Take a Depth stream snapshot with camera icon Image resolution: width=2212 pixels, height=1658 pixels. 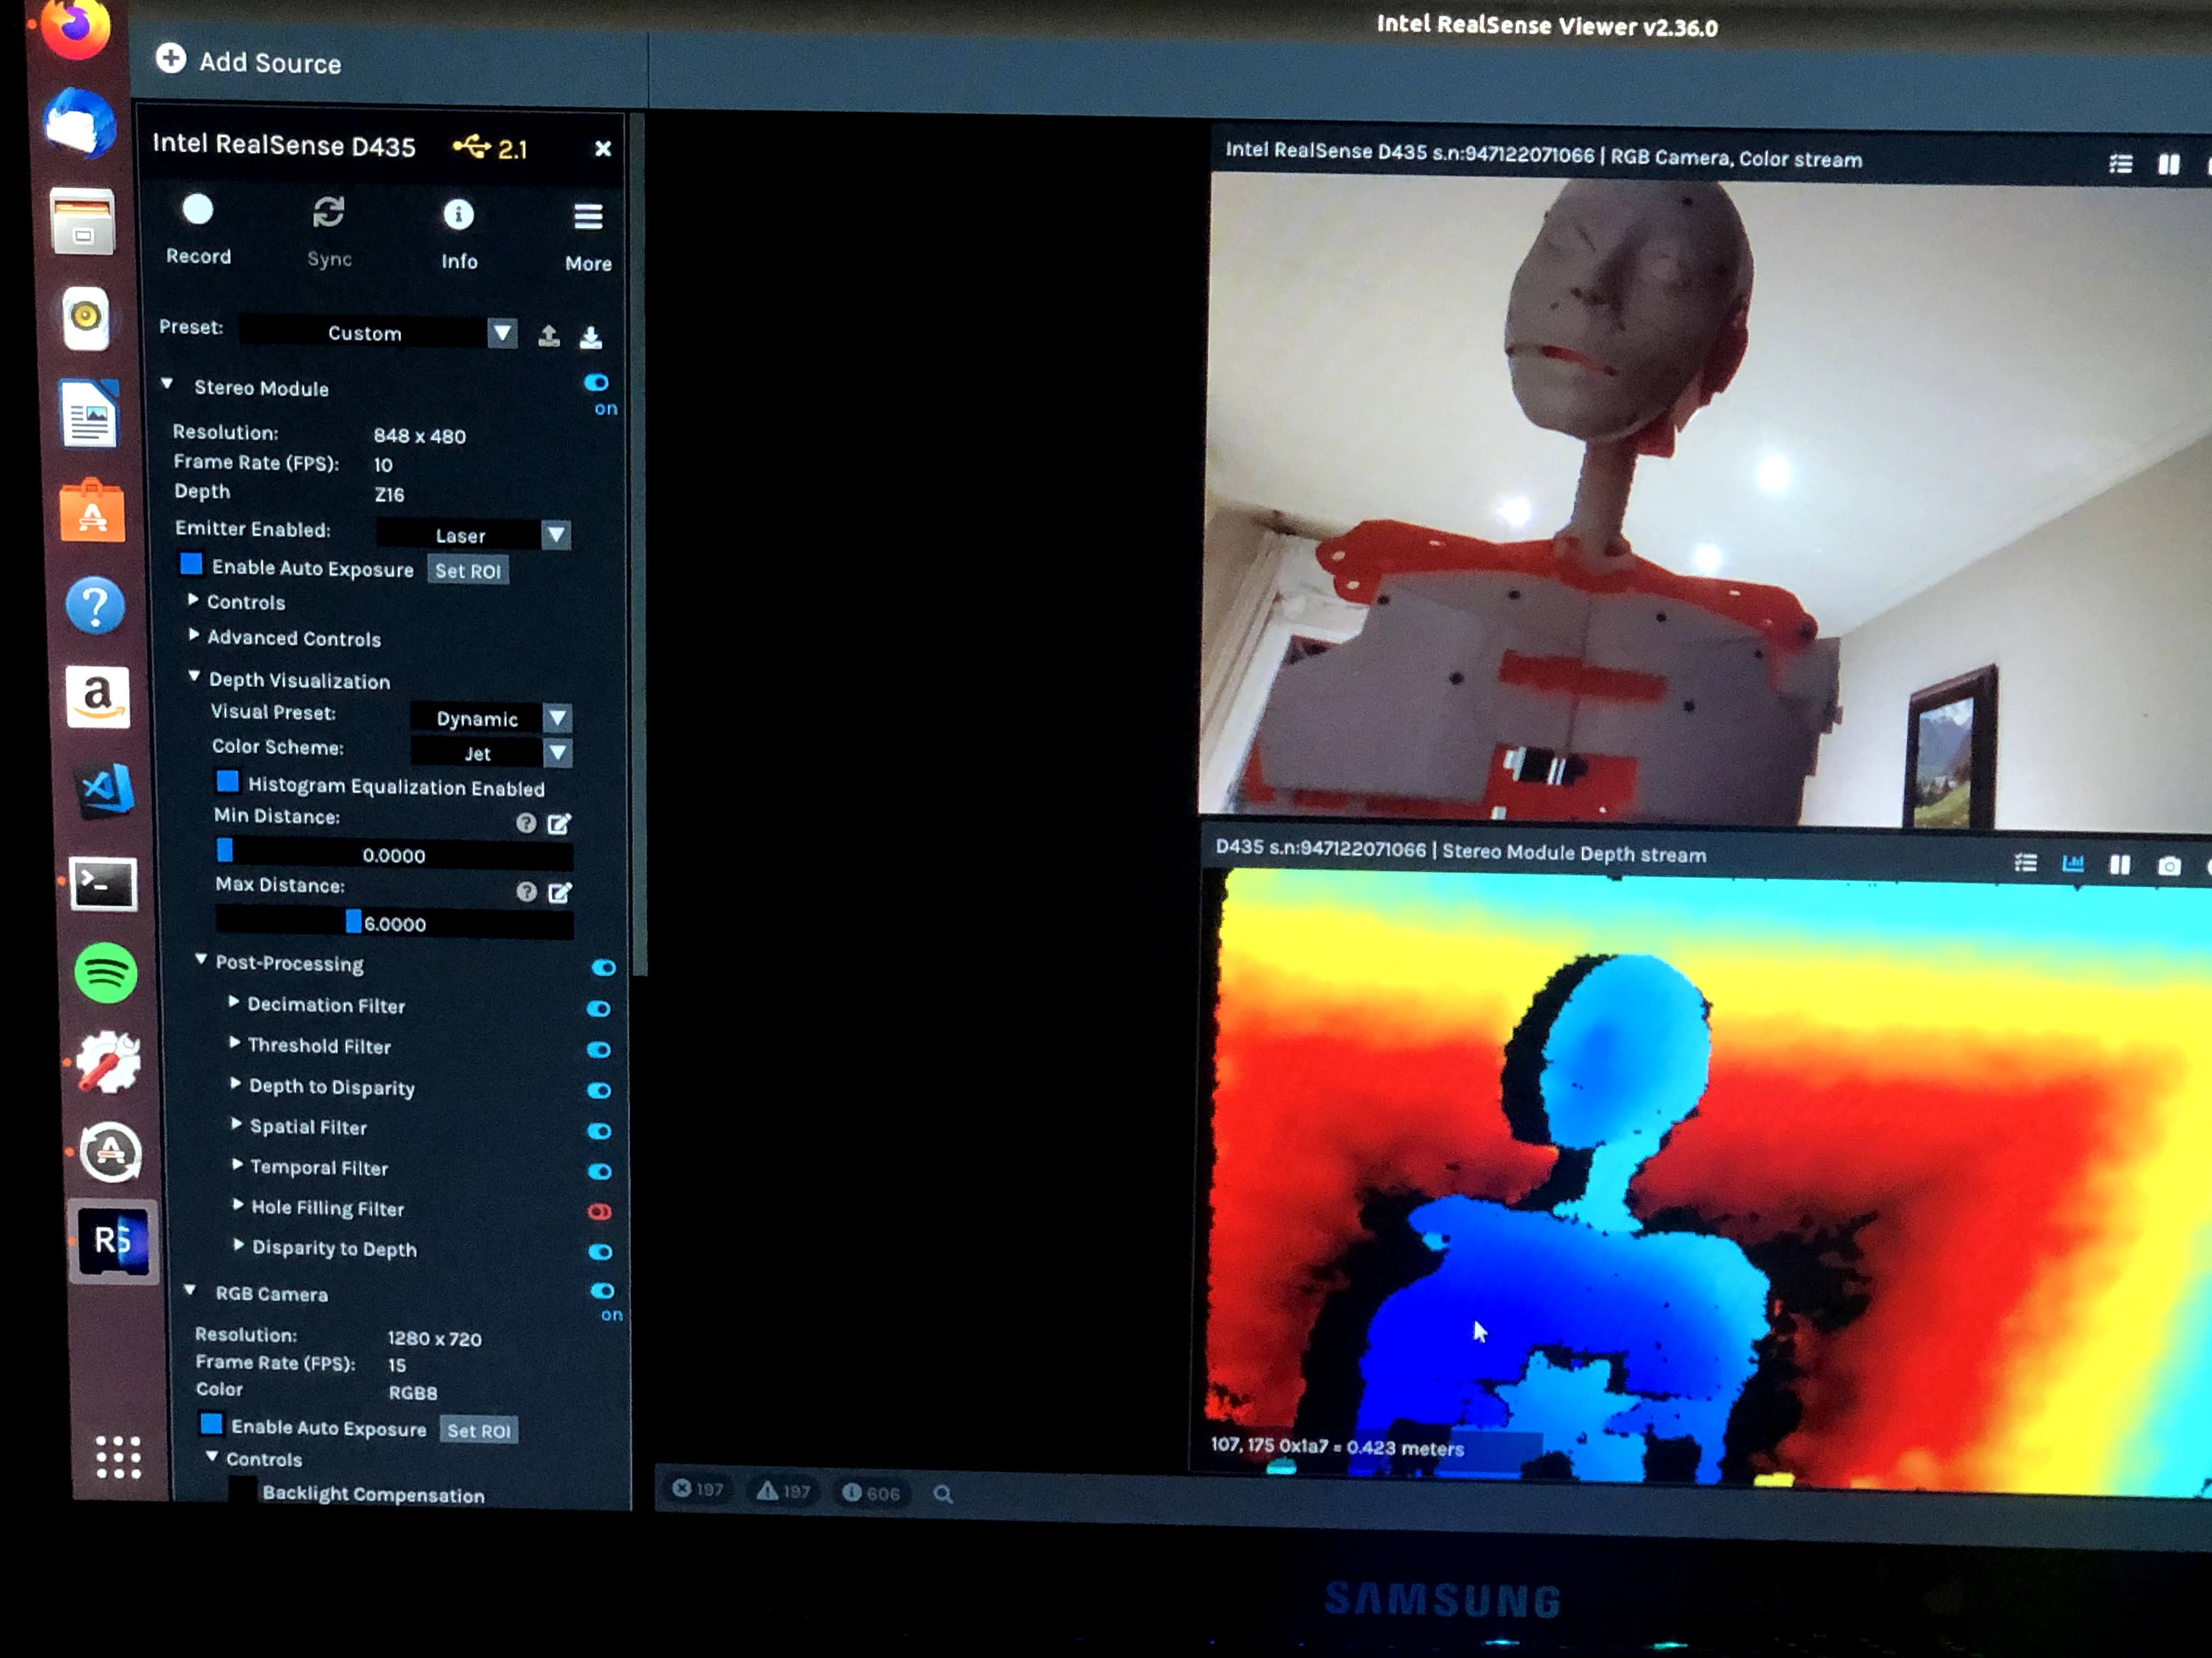click(x=2169, y=866)
